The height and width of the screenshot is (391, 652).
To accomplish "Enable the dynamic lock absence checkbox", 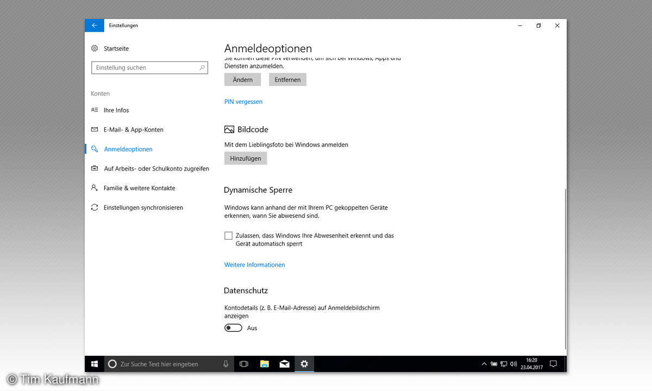I will [x=228, y=236].
